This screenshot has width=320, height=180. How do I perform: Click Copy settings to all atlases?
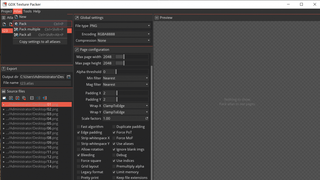coord(40,42)
